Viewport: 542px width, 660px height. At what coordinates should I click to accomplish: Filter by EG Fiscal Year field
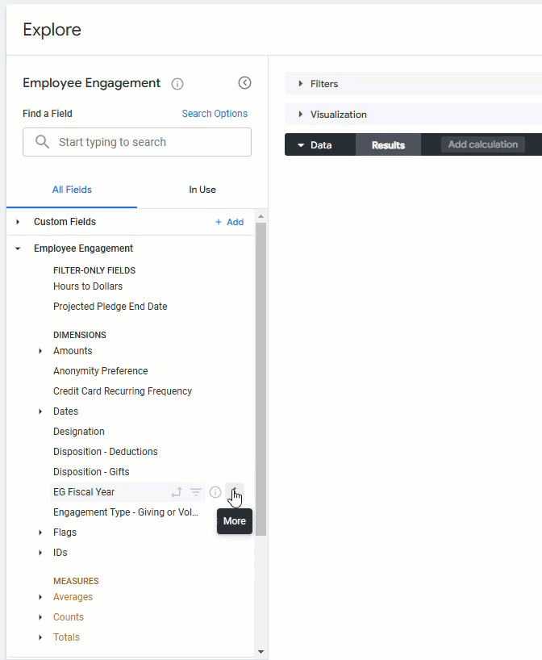tap(196, 492)
